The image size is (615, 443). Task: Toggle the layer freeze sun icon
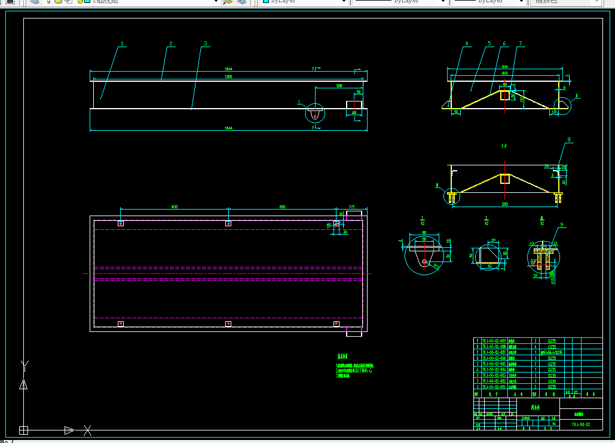point(59,2)
